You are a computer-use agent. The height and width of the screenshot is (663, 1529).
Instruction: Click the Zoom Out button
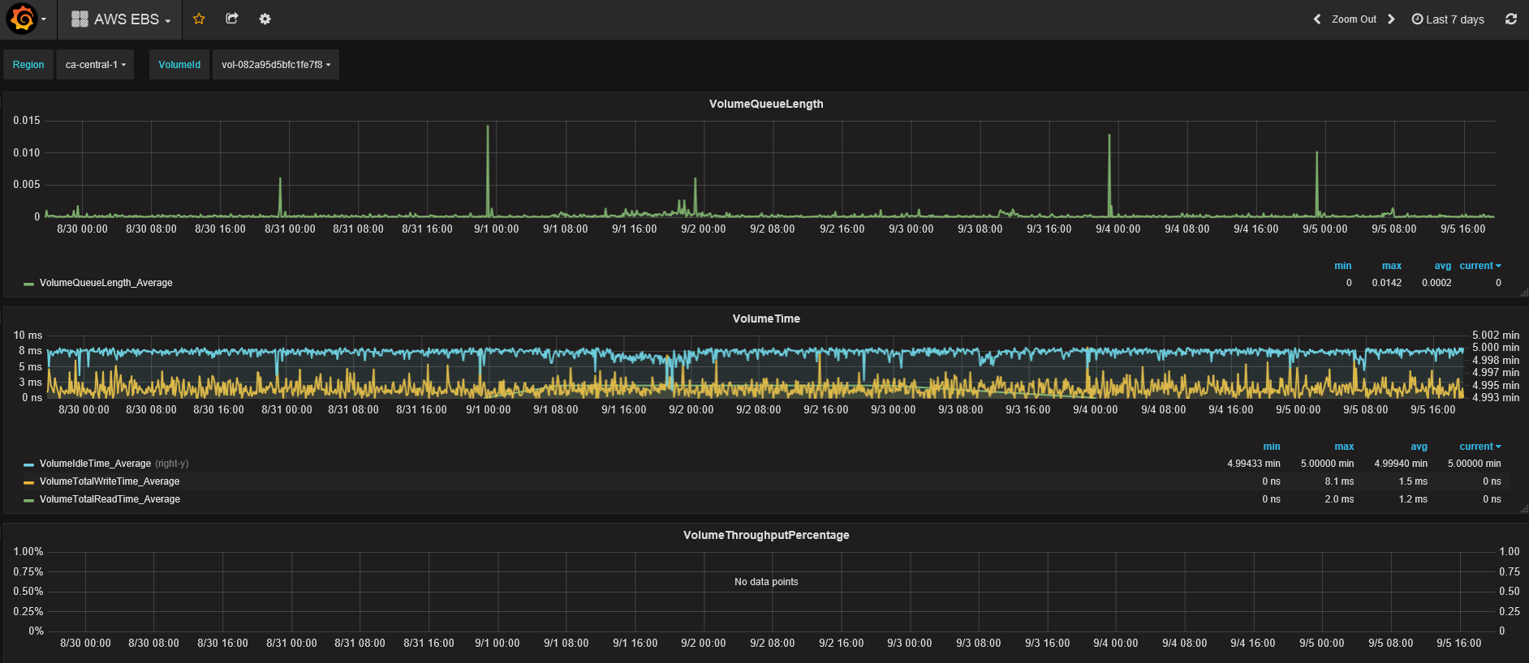click(x=1354, y=19)
